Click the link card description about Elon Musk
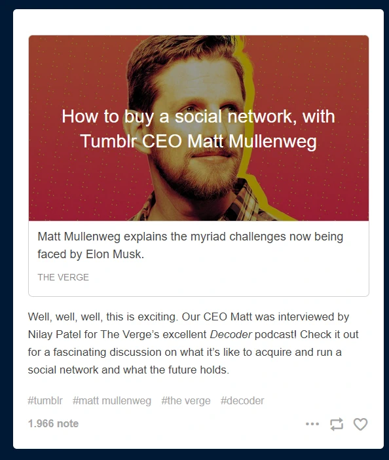389x460 pixels. click(x=191, y=245)
